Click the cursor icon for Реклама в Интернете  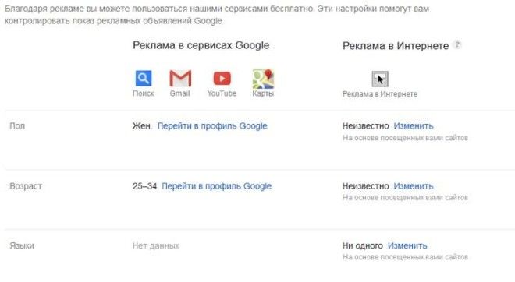click(380, 79)
